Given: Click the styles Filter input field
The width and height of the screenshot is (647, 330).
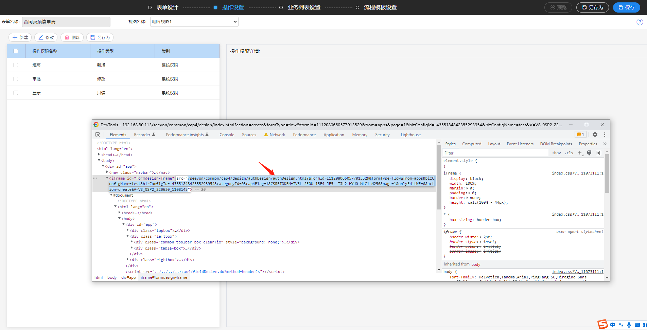Looking at the screenshot, I should [x=495, y=153].
